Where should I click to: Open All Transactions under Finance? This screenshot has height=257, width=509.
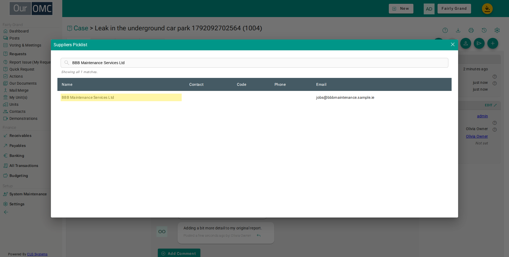[24, 166]
